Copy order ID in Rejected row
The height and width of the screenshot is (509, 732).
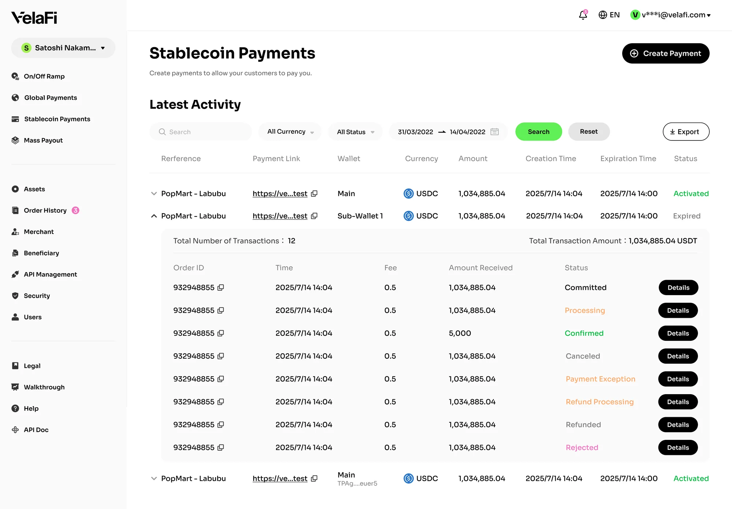point(221,448)
